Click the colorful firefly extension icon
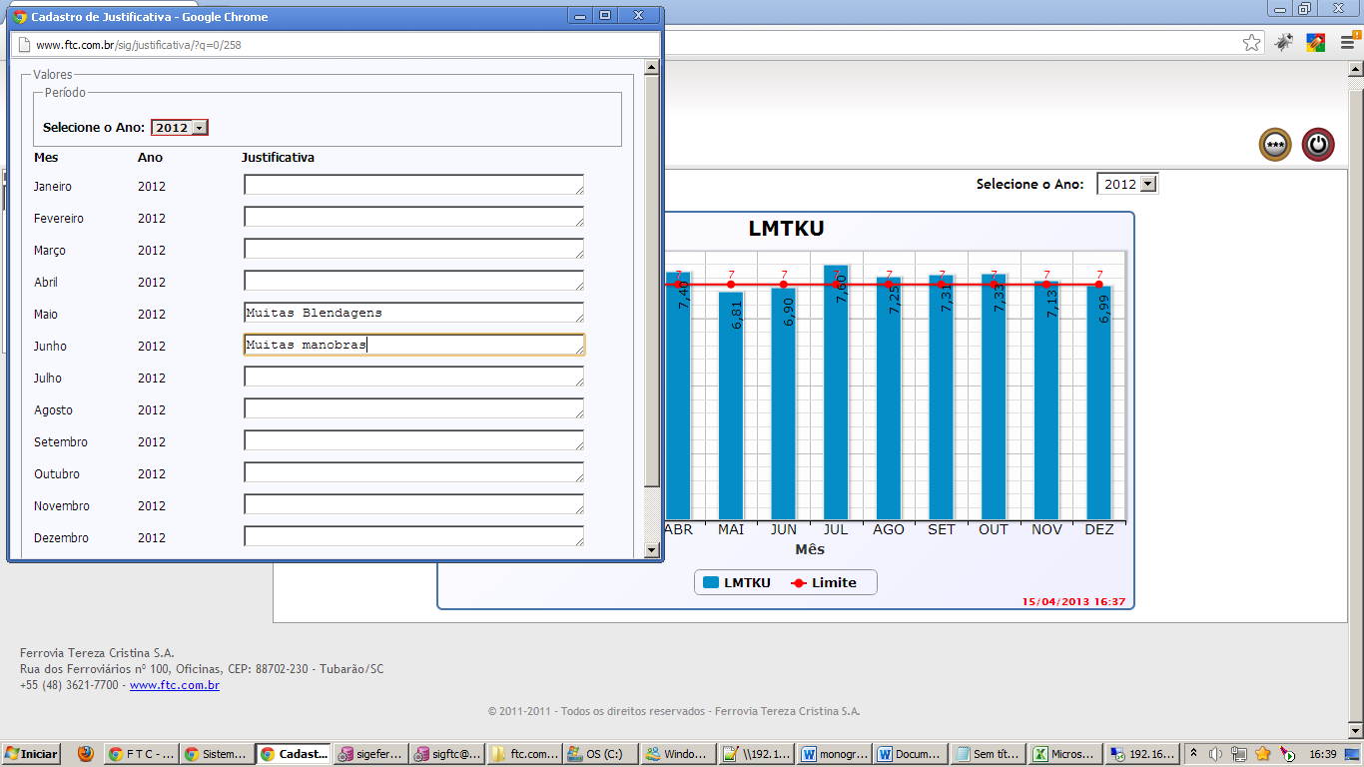The image size is (1364, 767). click(1315, 43)
